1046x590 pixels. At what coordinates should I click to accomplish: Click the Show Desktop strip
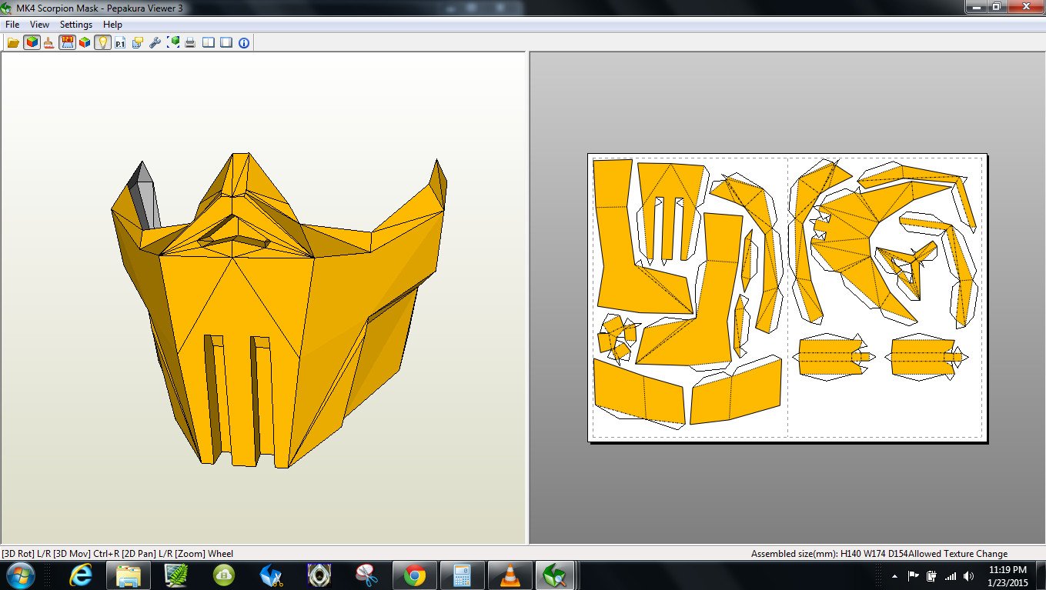pyautogui.click(x=1041, y=575)
